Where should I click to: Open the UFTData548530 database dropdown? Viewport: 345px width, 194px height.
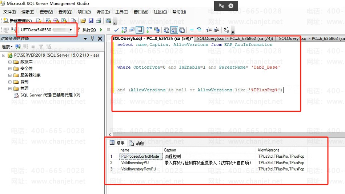(71, 30)
